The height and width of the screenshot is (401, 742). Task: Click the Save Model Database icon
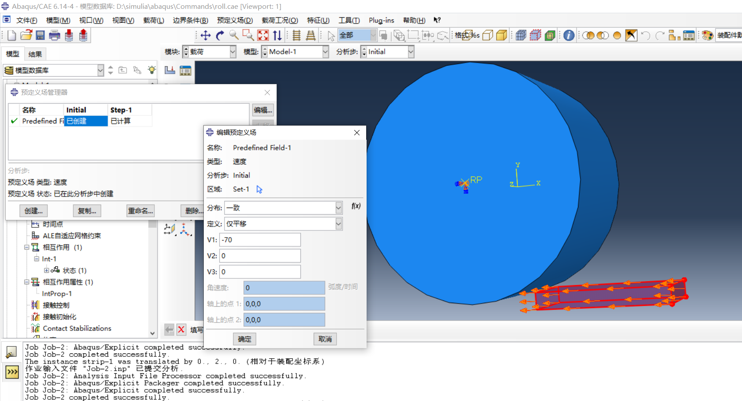coord(40,36)
